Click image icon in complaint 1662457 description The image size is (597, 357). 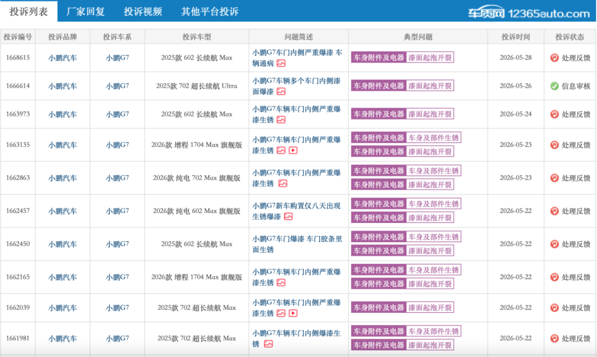pos(288,217)
